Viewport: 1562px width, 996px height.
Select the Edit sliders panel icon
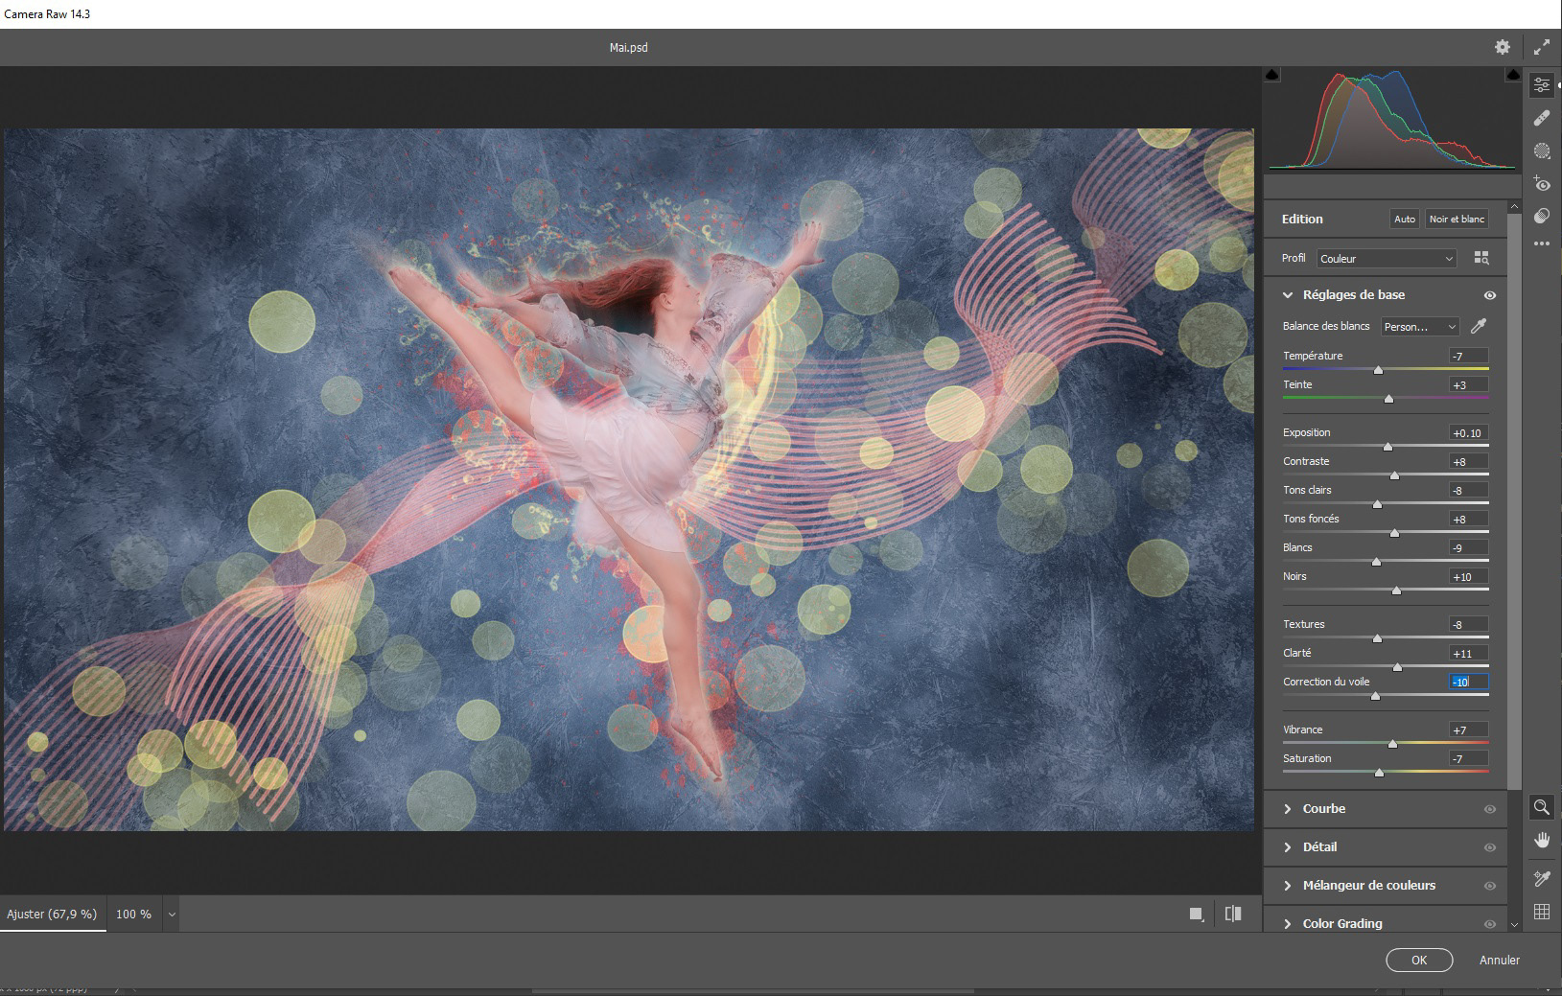click(1542, 85)
